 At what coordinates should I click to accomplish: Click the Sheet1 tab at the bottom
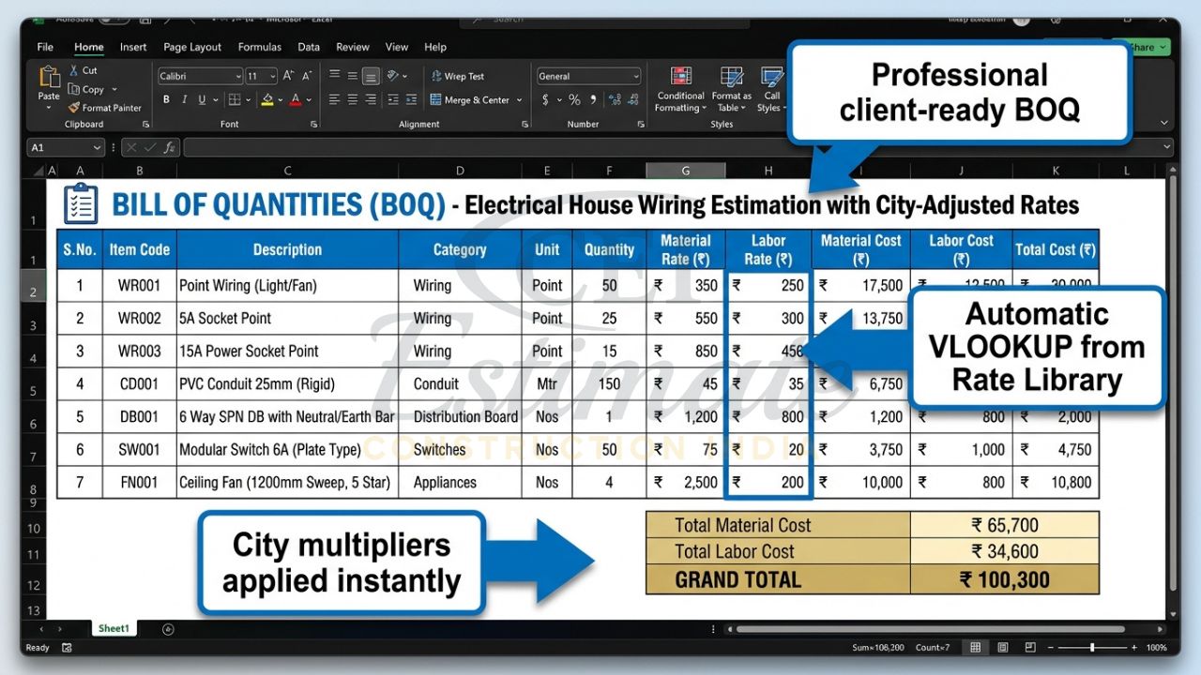[114, 628]
